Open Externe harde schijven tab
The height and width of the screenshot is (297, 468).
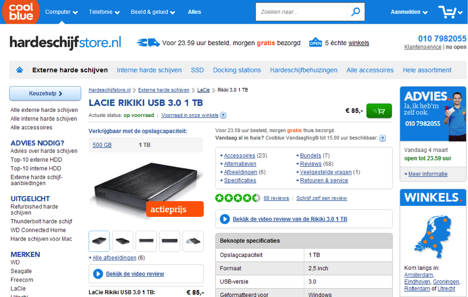click(70, 70)
